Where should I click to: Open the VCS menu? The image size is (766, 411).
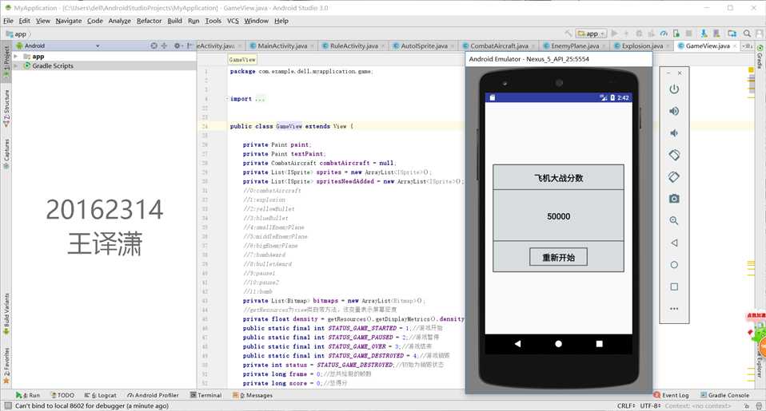pos(233,21)
